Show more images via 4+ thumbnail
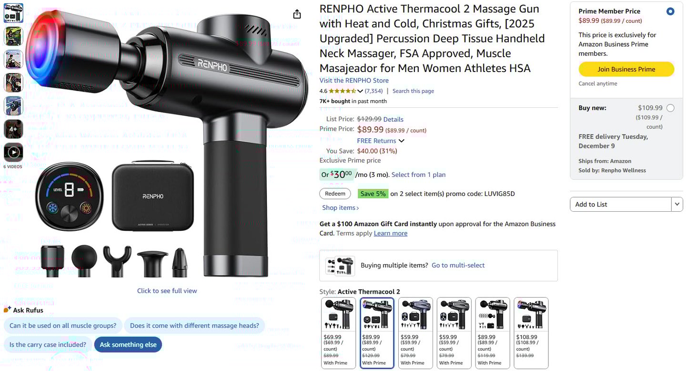686x371 pixels. pyautogui.click(x=13, y=129)
